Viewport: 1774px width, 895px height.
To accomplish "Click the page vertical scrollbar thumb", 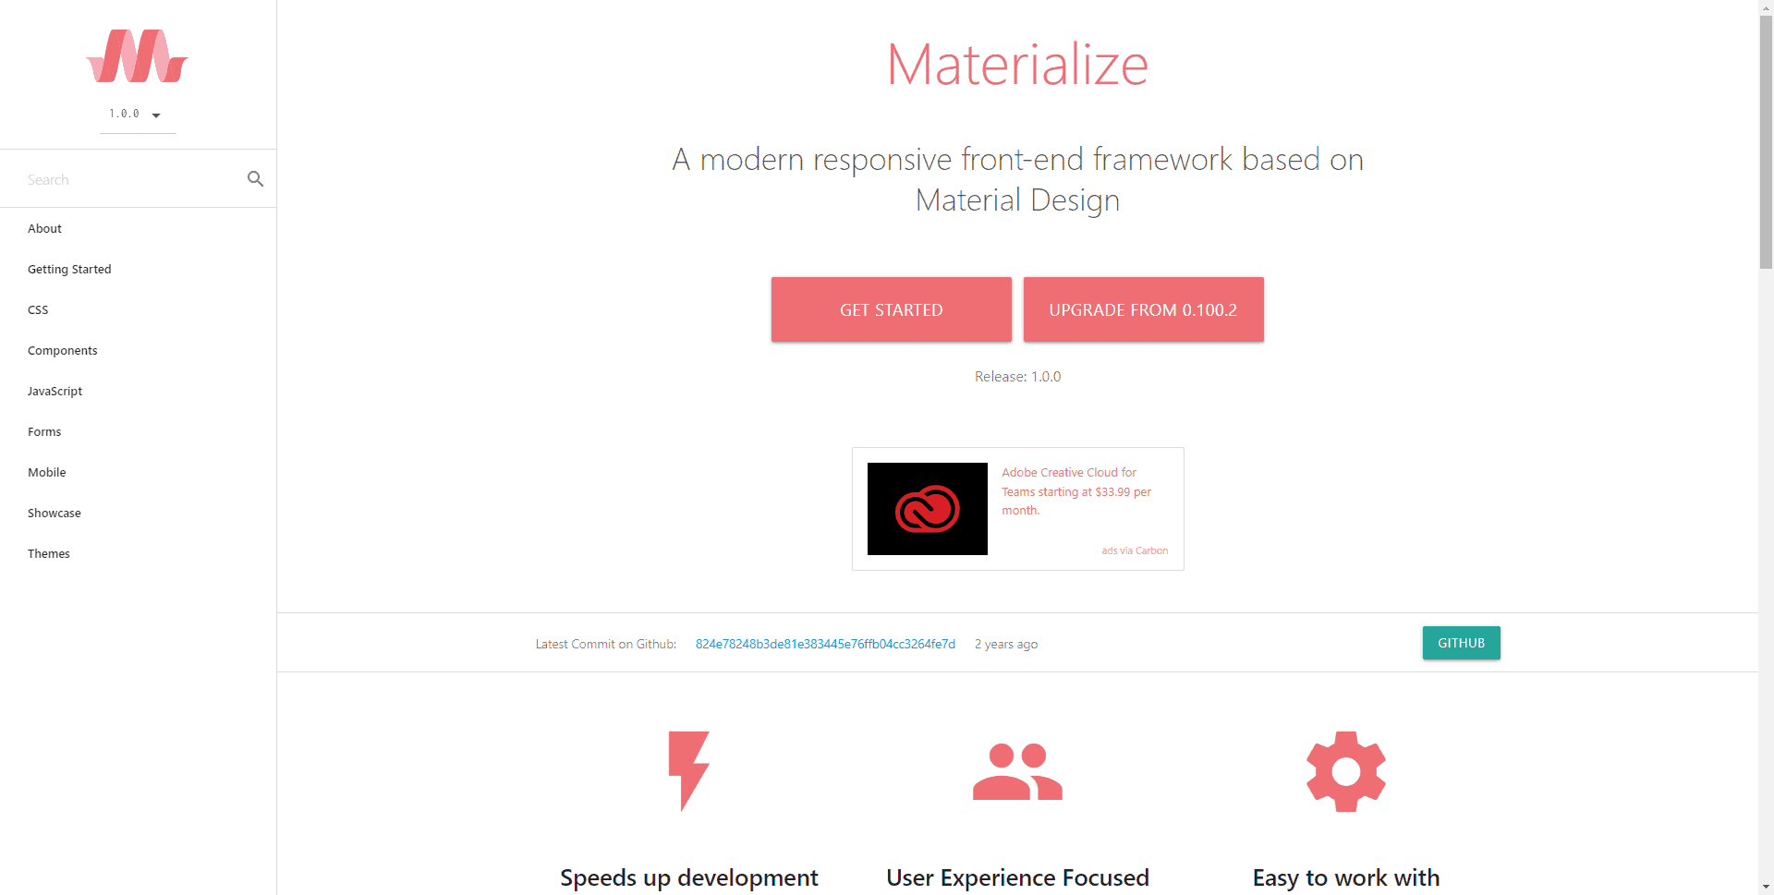I will (1766, 143).
